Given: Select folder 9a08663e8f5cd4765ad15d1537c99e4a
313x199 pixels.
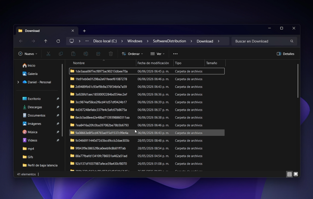Looking at the screenshot, I should (x=147, y=133).
